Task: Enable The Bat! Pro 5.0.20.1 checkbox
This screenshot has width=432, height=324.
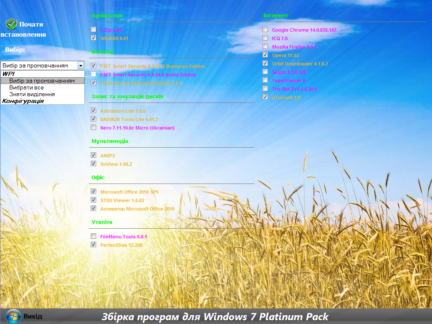Action: tap(265, 89)
